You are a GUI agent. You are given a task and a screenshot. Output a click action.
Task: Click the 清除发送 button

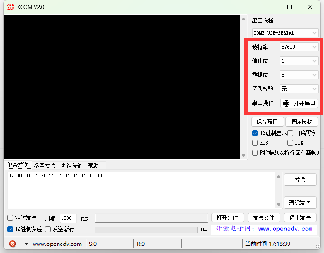(300, 203)
